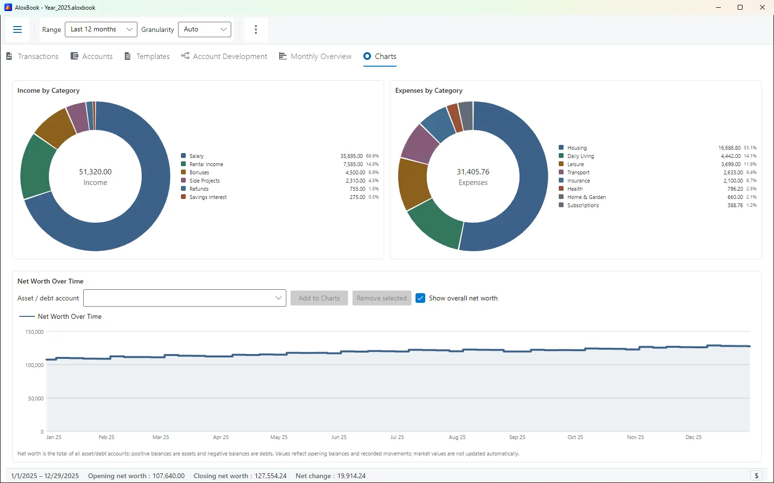Click the dollar currency icon in status bar
This screenshot has width=774, height=483.
click(x=757, y=476)
